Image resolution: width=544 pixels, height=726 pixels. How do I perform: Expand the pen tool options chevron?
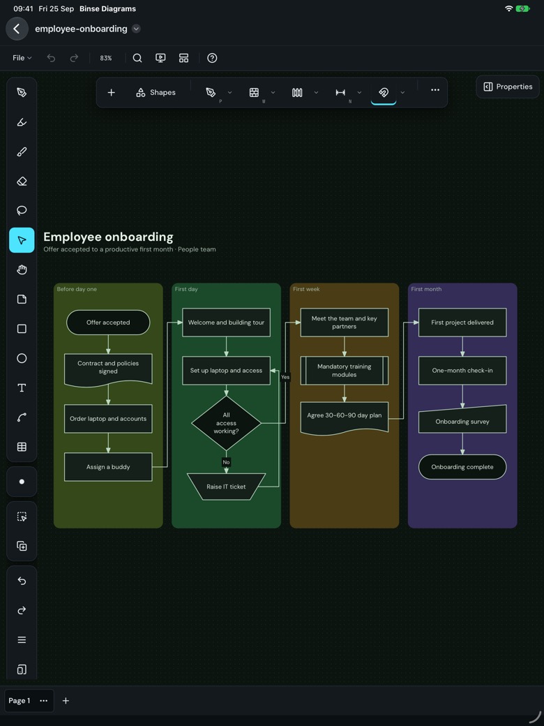tap(230, 93)
